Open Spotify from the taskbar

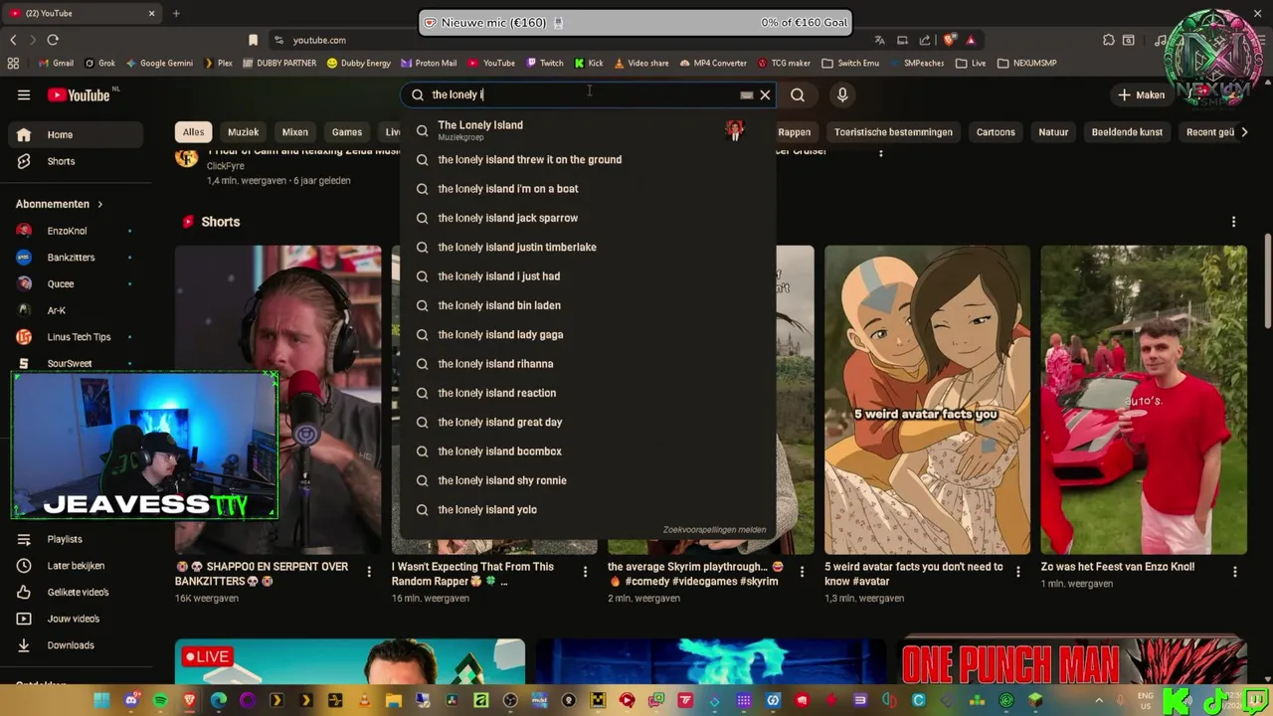(x=160, y=700)
